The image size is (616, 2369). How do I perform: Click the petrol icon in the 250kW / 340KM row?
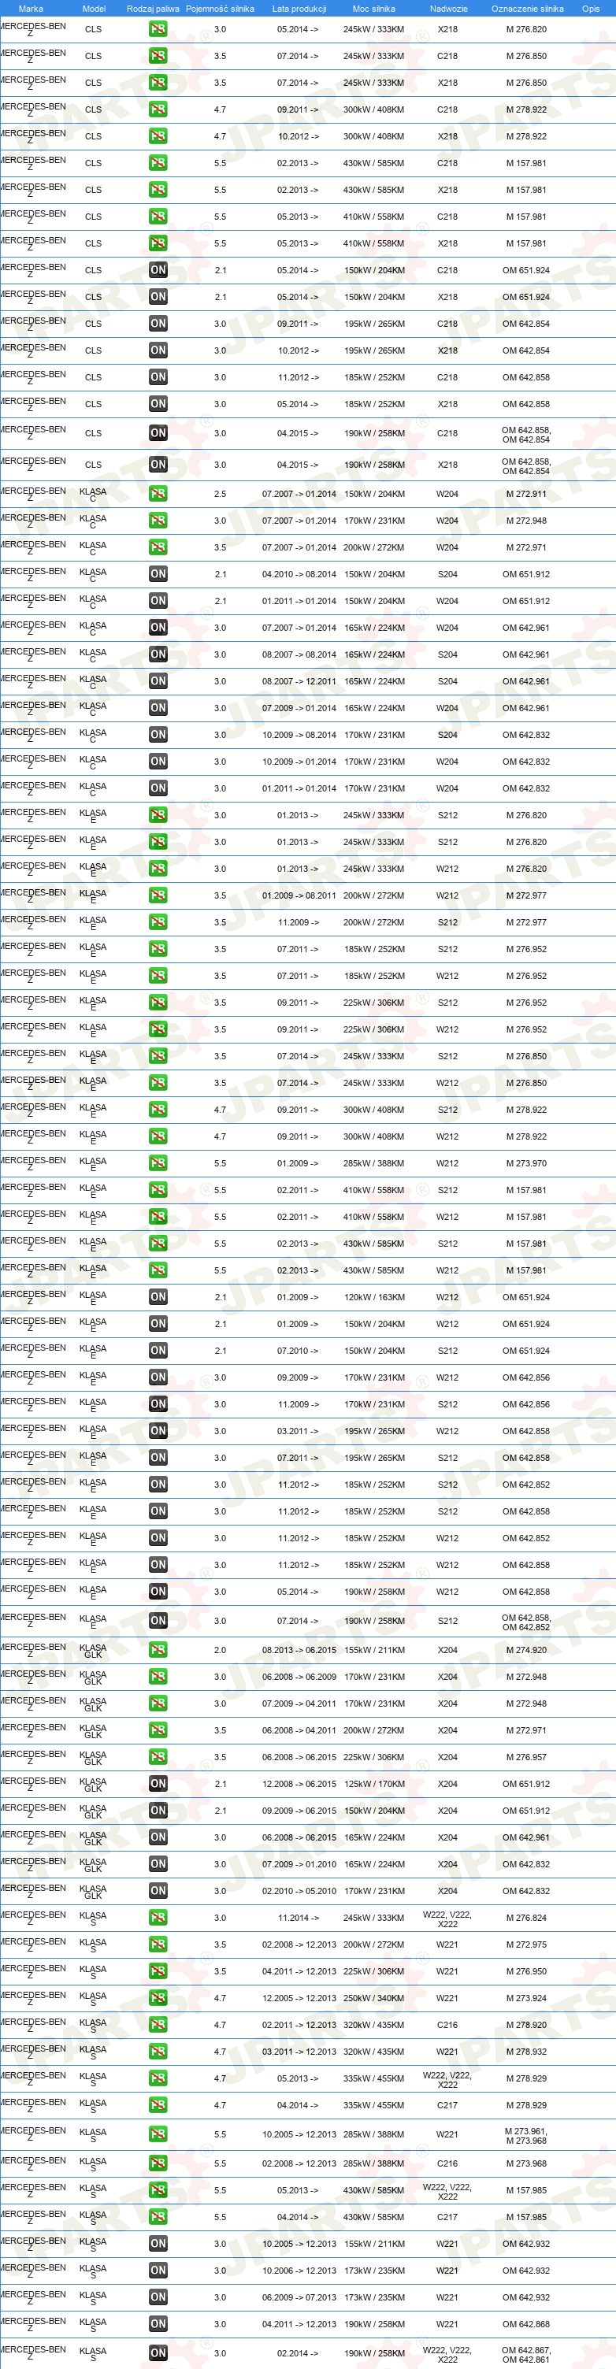click(158, 1997)
